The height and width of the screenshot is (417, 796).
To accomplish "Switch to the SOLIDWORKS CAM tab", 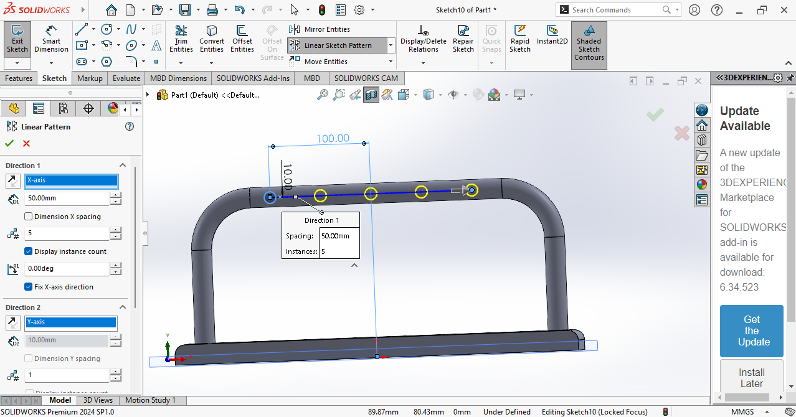I will pyautogui.click(x=366, y=78).
